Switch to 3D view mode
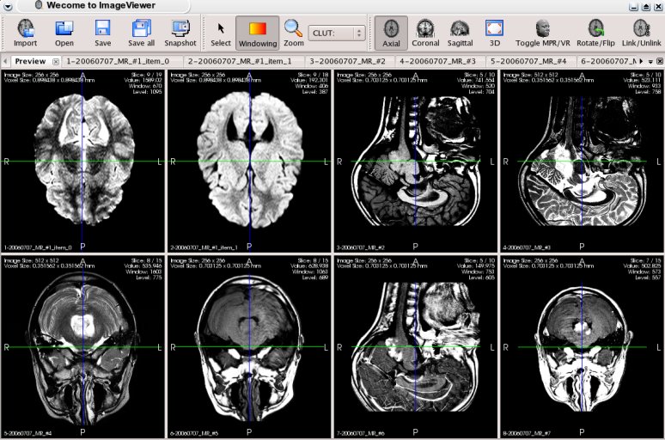The height and width of the screenshot is (440, 665). point(493,33)
